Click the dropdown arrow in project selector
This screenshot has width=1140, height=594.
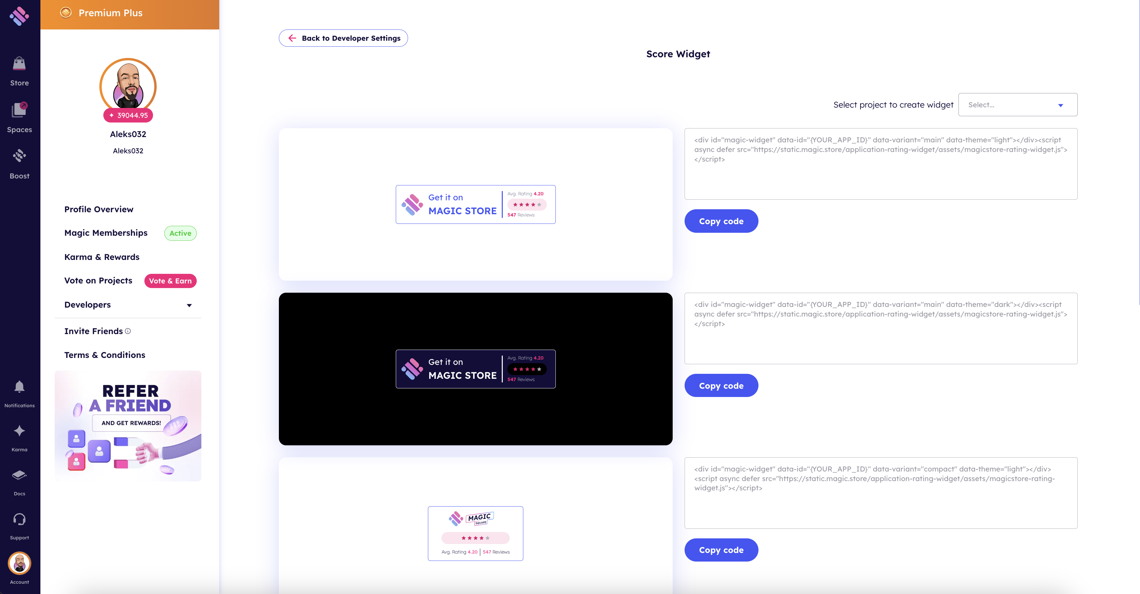click(1061, 105)
